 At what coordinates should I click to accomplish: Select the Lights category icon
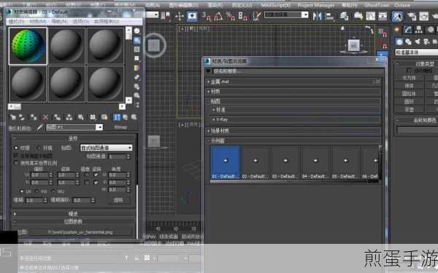pyautogui.click(x=417, y=41)
